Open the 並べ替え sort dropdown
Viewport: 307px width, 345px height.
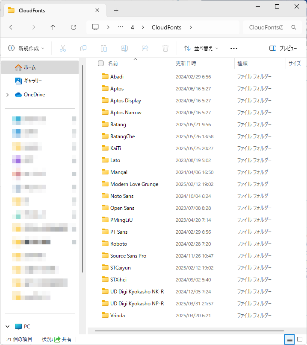point(201,48)
